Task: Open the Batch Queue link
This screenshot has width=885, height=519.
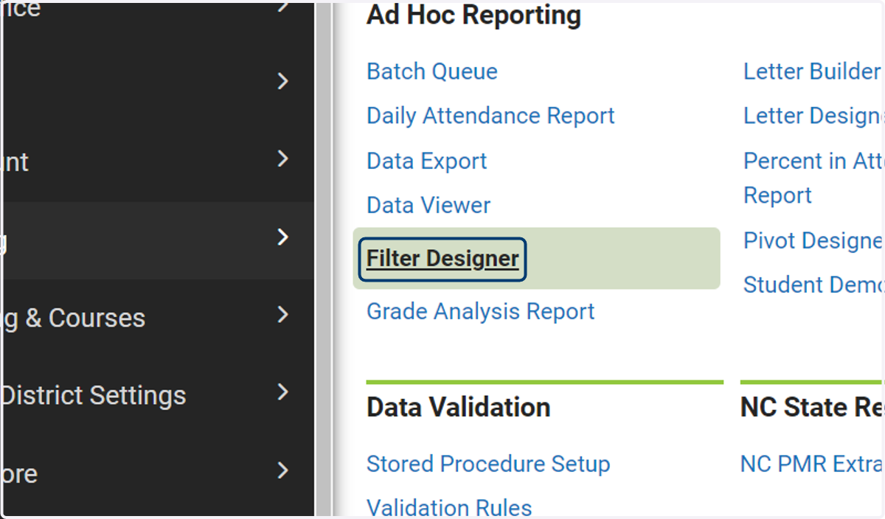Action: pos(432,72)
